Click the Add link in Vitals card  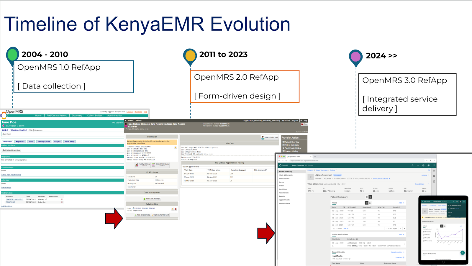401,203
